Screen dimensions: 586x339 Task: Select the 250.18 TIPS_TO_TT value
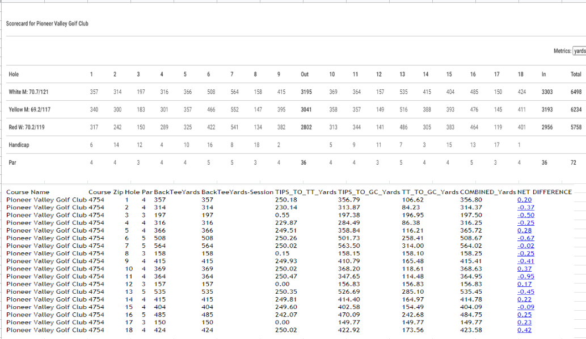pyautogui.click(x=286, y=200)
